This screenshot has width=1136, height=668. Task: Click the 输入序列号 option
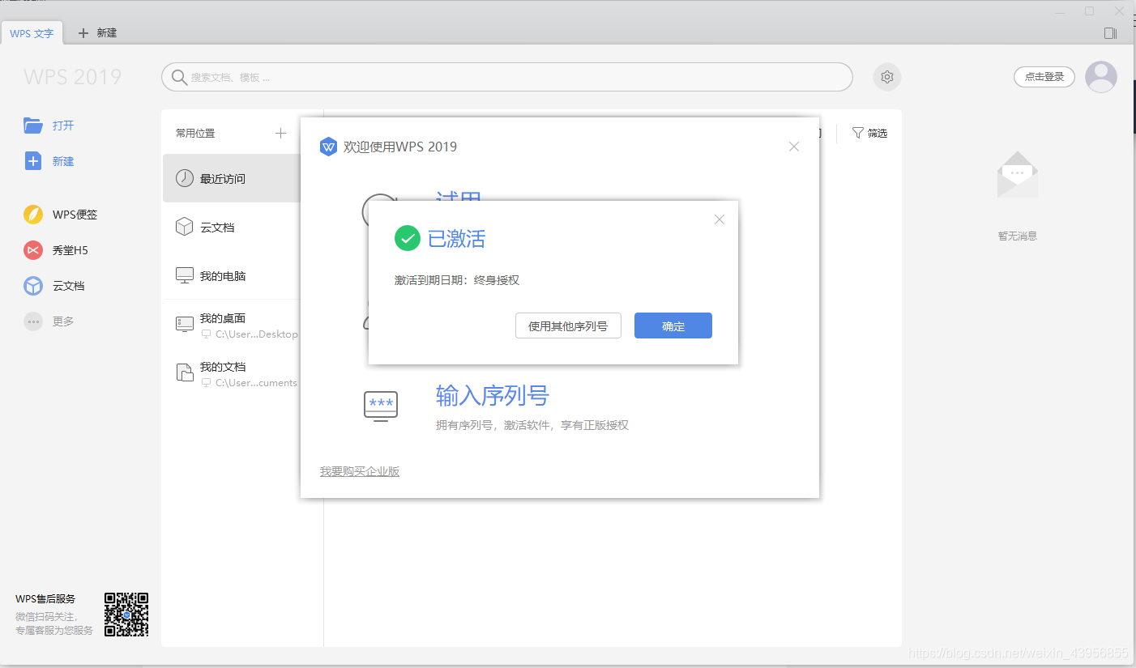[493, 395]
